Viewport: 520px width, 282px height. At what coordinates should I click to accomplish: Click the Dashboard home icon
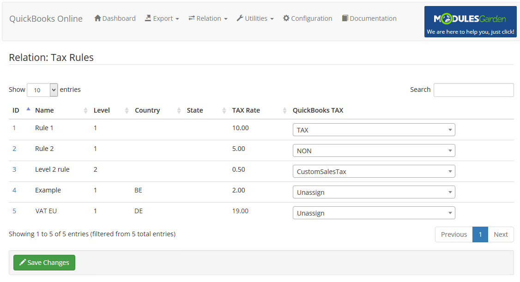(97, 18)
